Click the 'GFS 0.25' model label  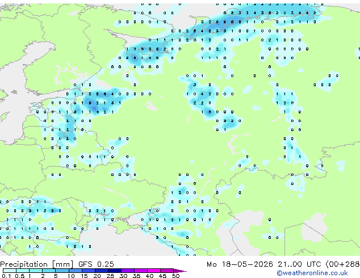pos(96,264)
